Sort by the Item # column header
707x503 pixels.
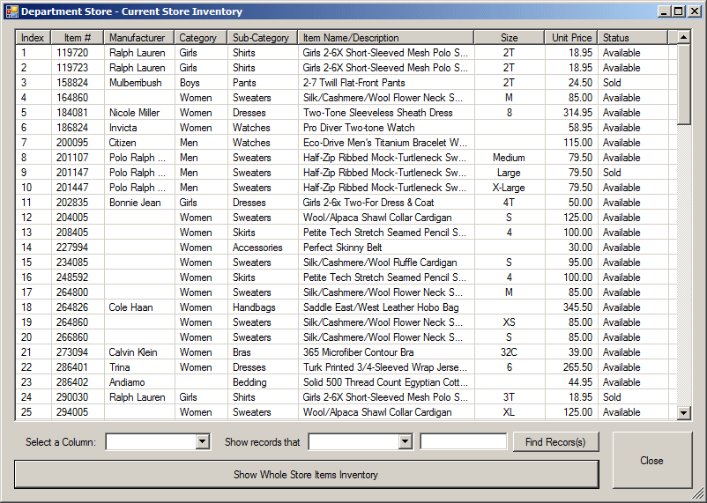point(77,38)
